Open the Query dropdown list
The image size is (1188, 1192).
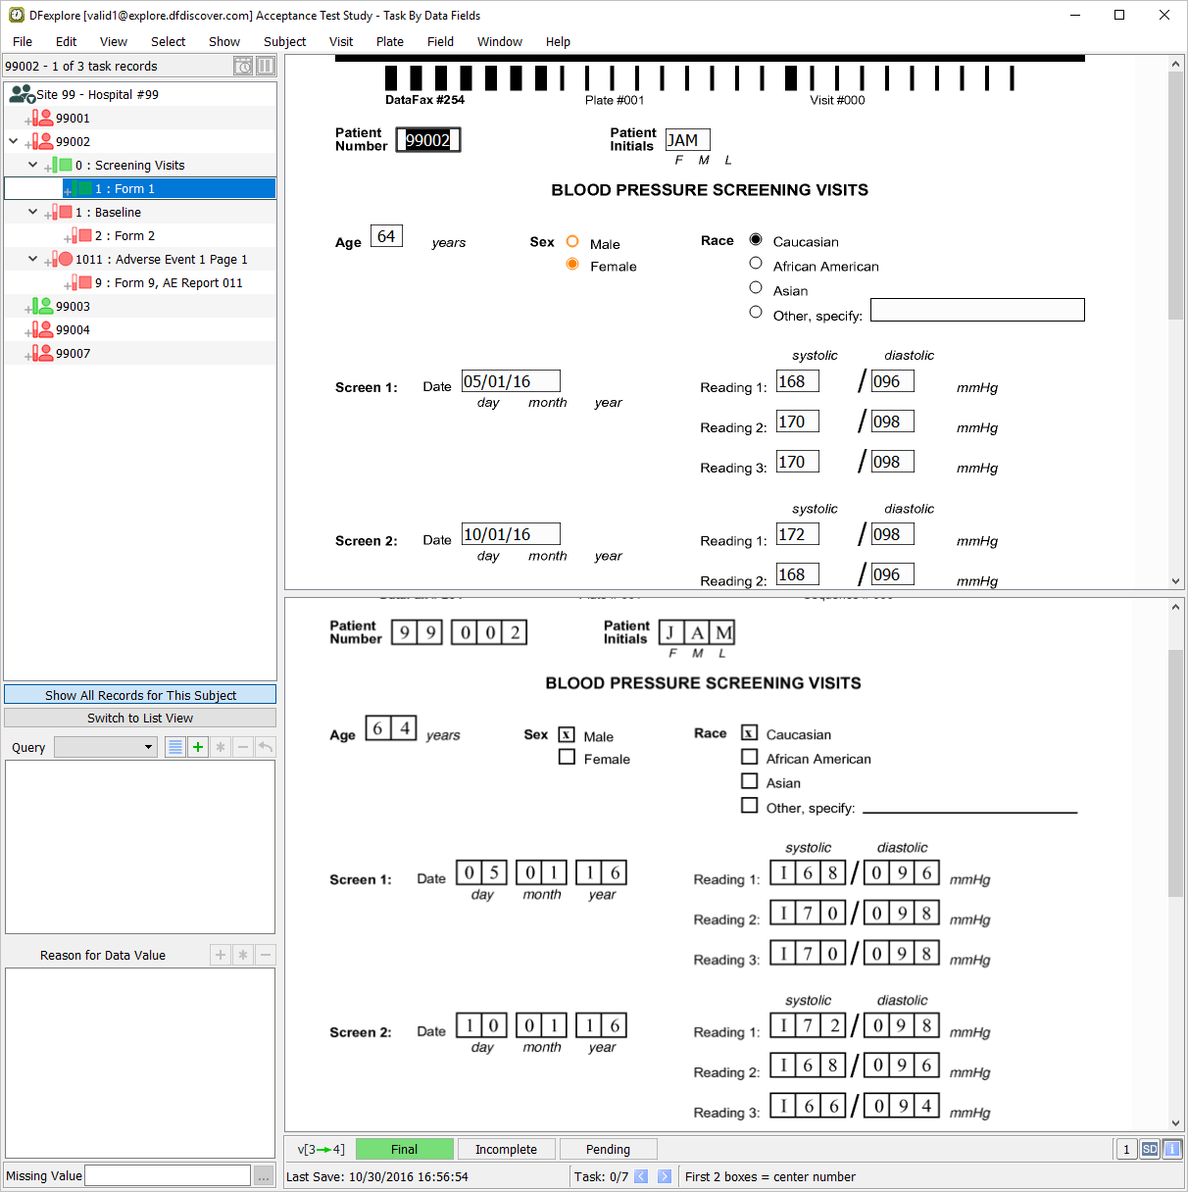106,747
